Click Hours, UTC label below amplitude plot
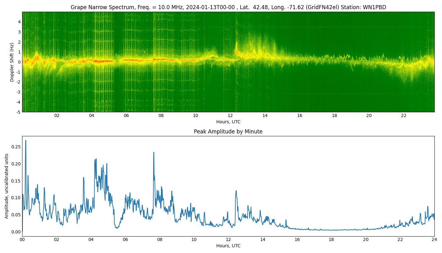Image resolution: width=442 pixels, height=253 pixels. (228, 246)
